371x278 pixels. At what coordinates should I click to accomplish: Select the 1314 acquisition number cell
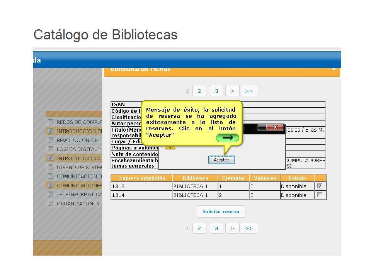pyautogui.click(x=142, y=195)
